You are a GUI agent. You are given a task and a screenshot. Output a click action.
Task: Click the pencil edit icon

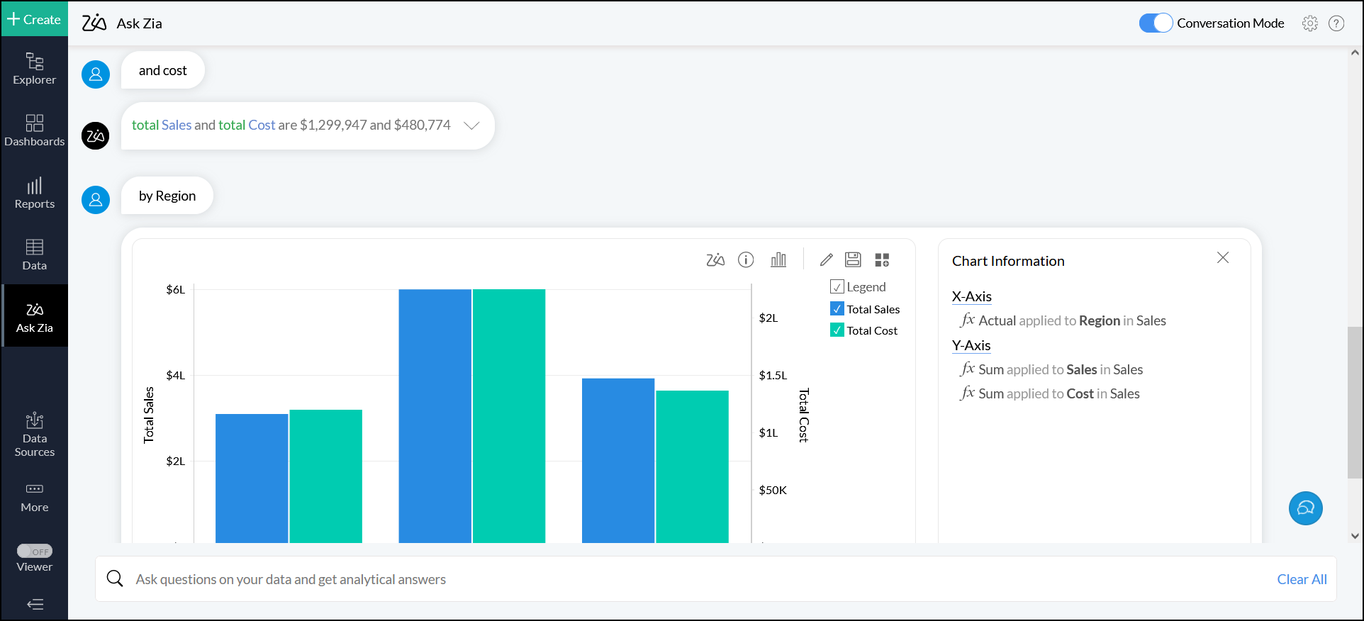826,260
